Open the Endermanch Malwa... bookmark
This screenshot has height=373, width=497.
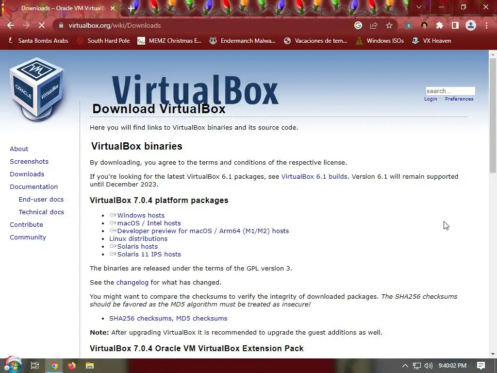tap(243, 41)
